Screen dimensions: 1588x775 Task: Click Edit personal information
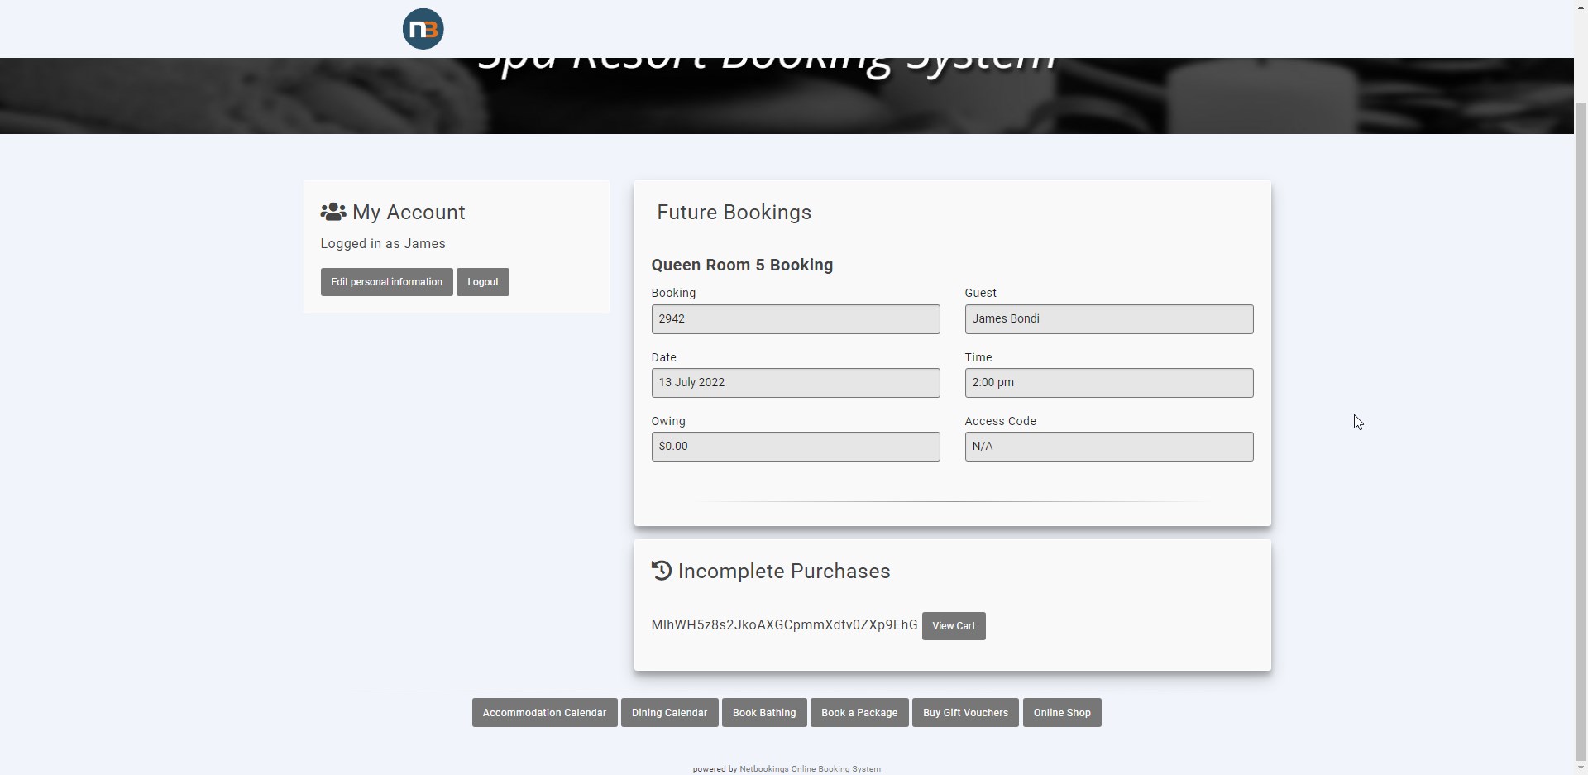(386, 281)
